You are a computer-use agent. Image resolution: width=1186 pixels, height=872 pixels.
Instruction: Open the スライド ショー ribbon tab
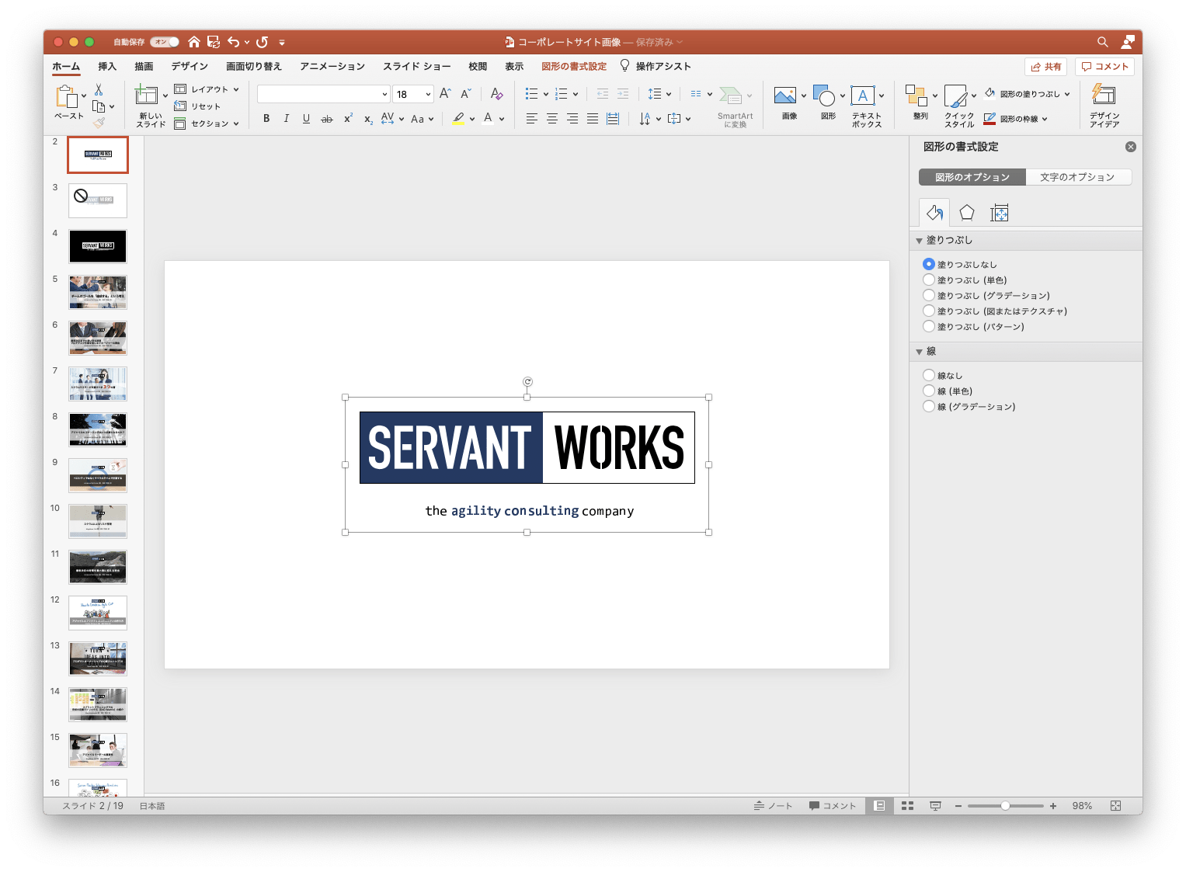click(416, 67)
